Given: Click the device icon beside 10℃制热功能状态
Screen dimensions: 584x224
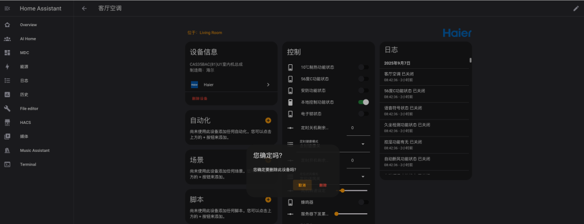Looking at the screenshot, I should coord(290,67).
